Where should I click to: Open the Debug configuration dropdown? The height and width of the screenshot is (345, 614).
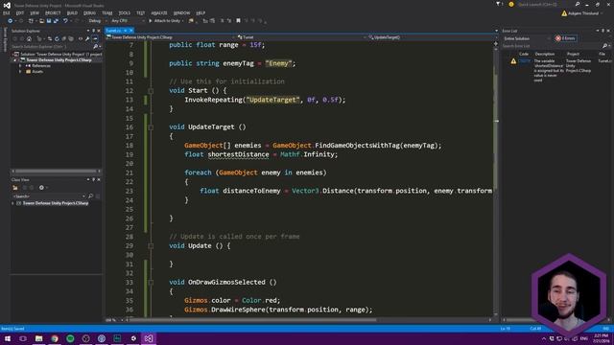pyautogui.click(x=97, y=21)
